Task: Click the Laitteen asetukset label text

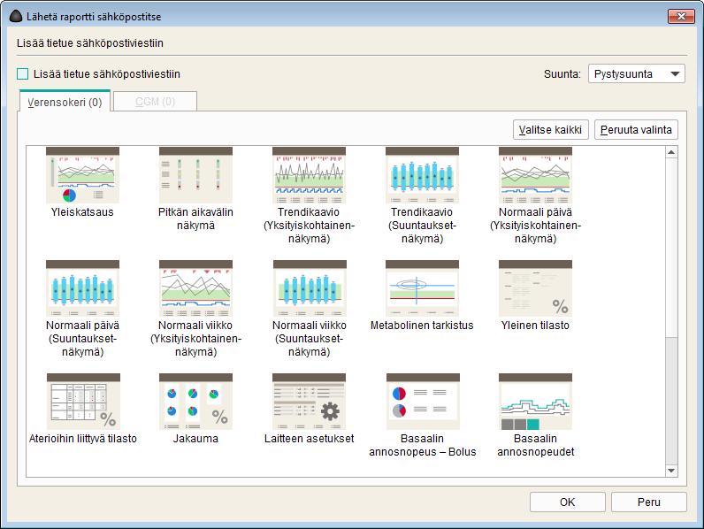Action: [309, 438]
